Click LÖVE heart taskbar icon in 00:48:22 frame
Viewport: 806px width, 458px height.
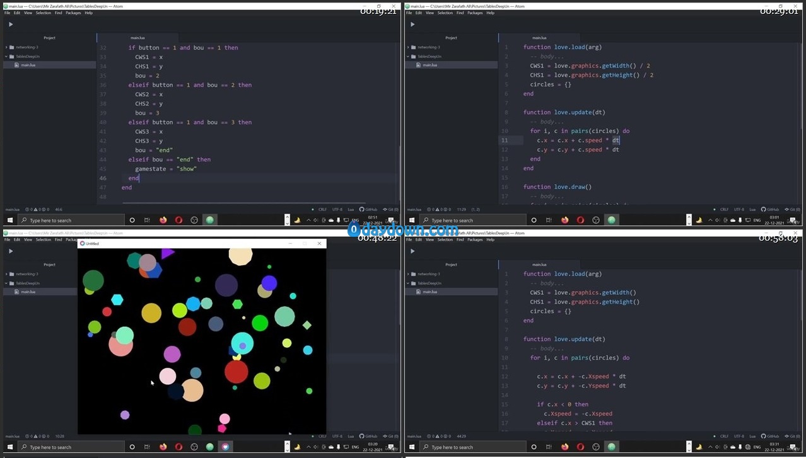click(x=225, y=447)
